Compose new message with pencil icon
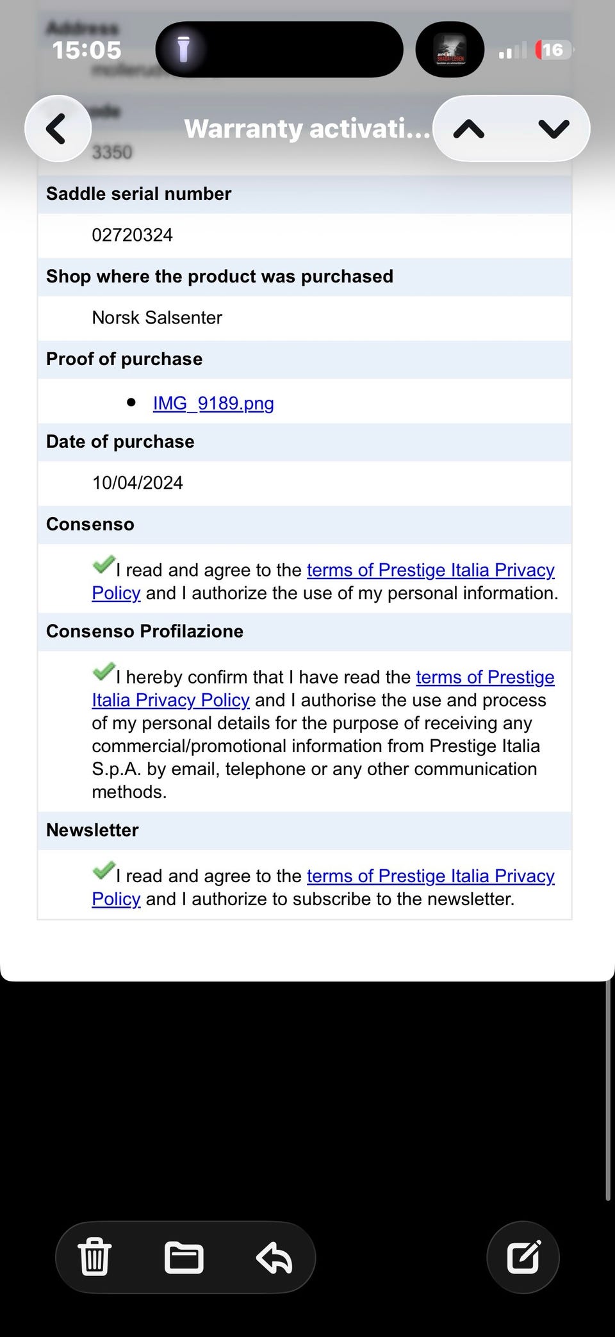 [x=523, y=1257]
